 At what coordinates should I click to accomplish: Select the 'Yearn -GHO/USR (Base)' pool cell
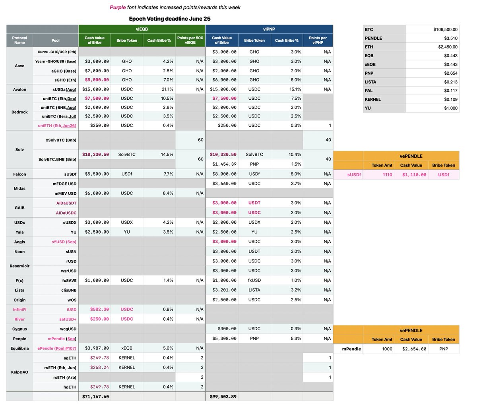(x=56, y=61)
